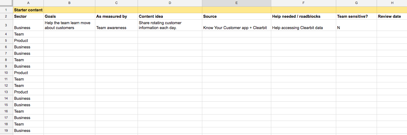
Task: Select column A header
Action: 29,3
